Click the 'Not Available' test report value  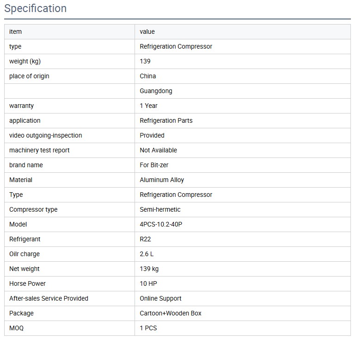158,150
